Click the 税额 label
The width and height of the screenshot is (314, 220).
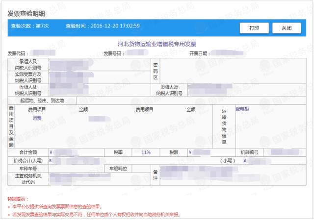(x=174, y=152)
